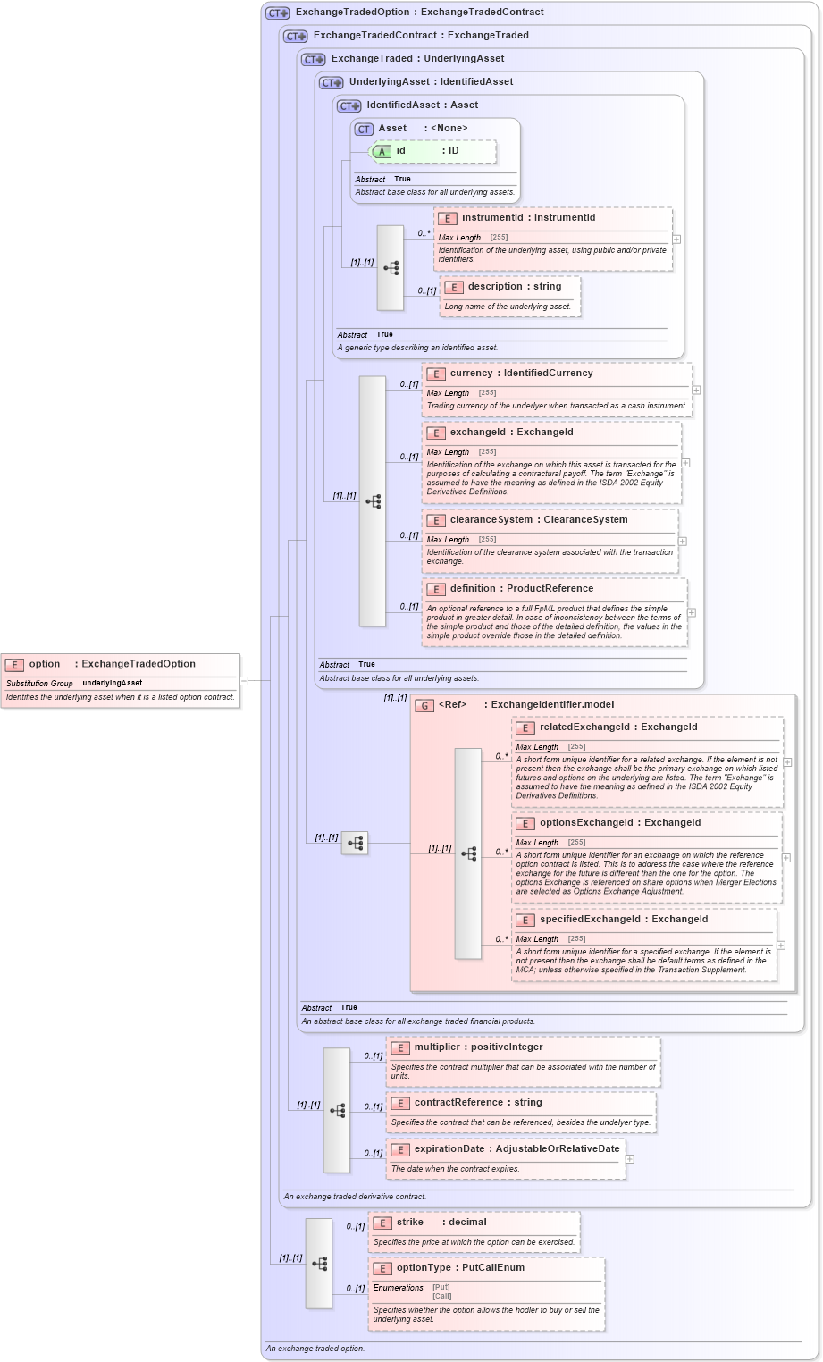Click the E icon of strike
The image size is (823, 1362).
point(382,1223)
